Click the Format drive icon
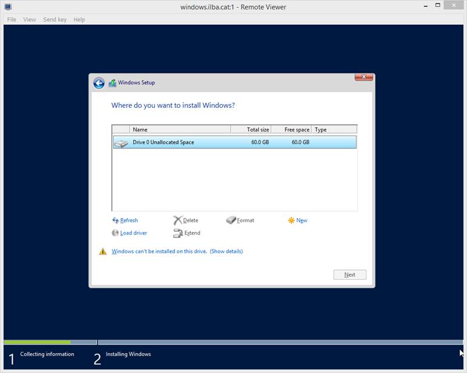 pos(231,220)
